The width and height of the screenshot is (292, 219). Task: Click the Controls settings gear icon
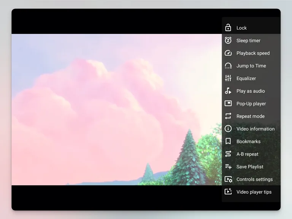228,179
